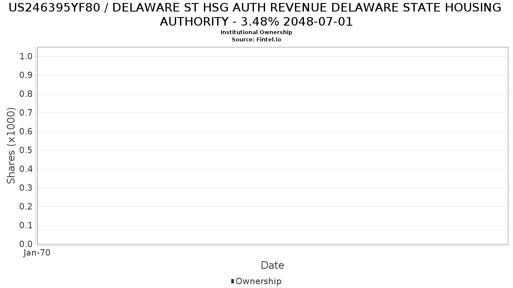Click the 0.3 y-axis tick label

pyautogui.click(x=27, y=188)
